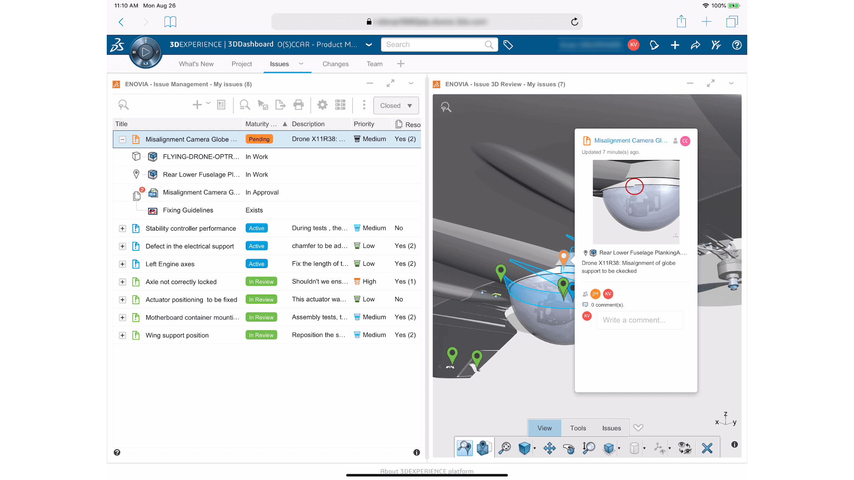Select the Tools tab in 3D toolbar
The height and width of the screenshot is (480, 854).
(578, 428)
